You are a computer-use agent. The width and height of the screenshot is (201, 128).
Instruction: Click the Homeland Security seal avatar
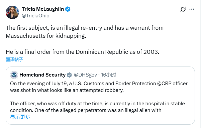[14, 75]
